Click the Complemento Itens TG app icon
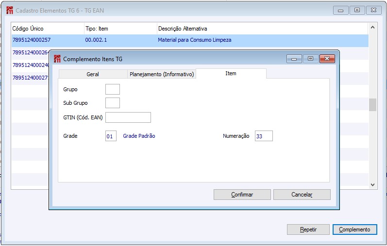 (x=57, y=59)
